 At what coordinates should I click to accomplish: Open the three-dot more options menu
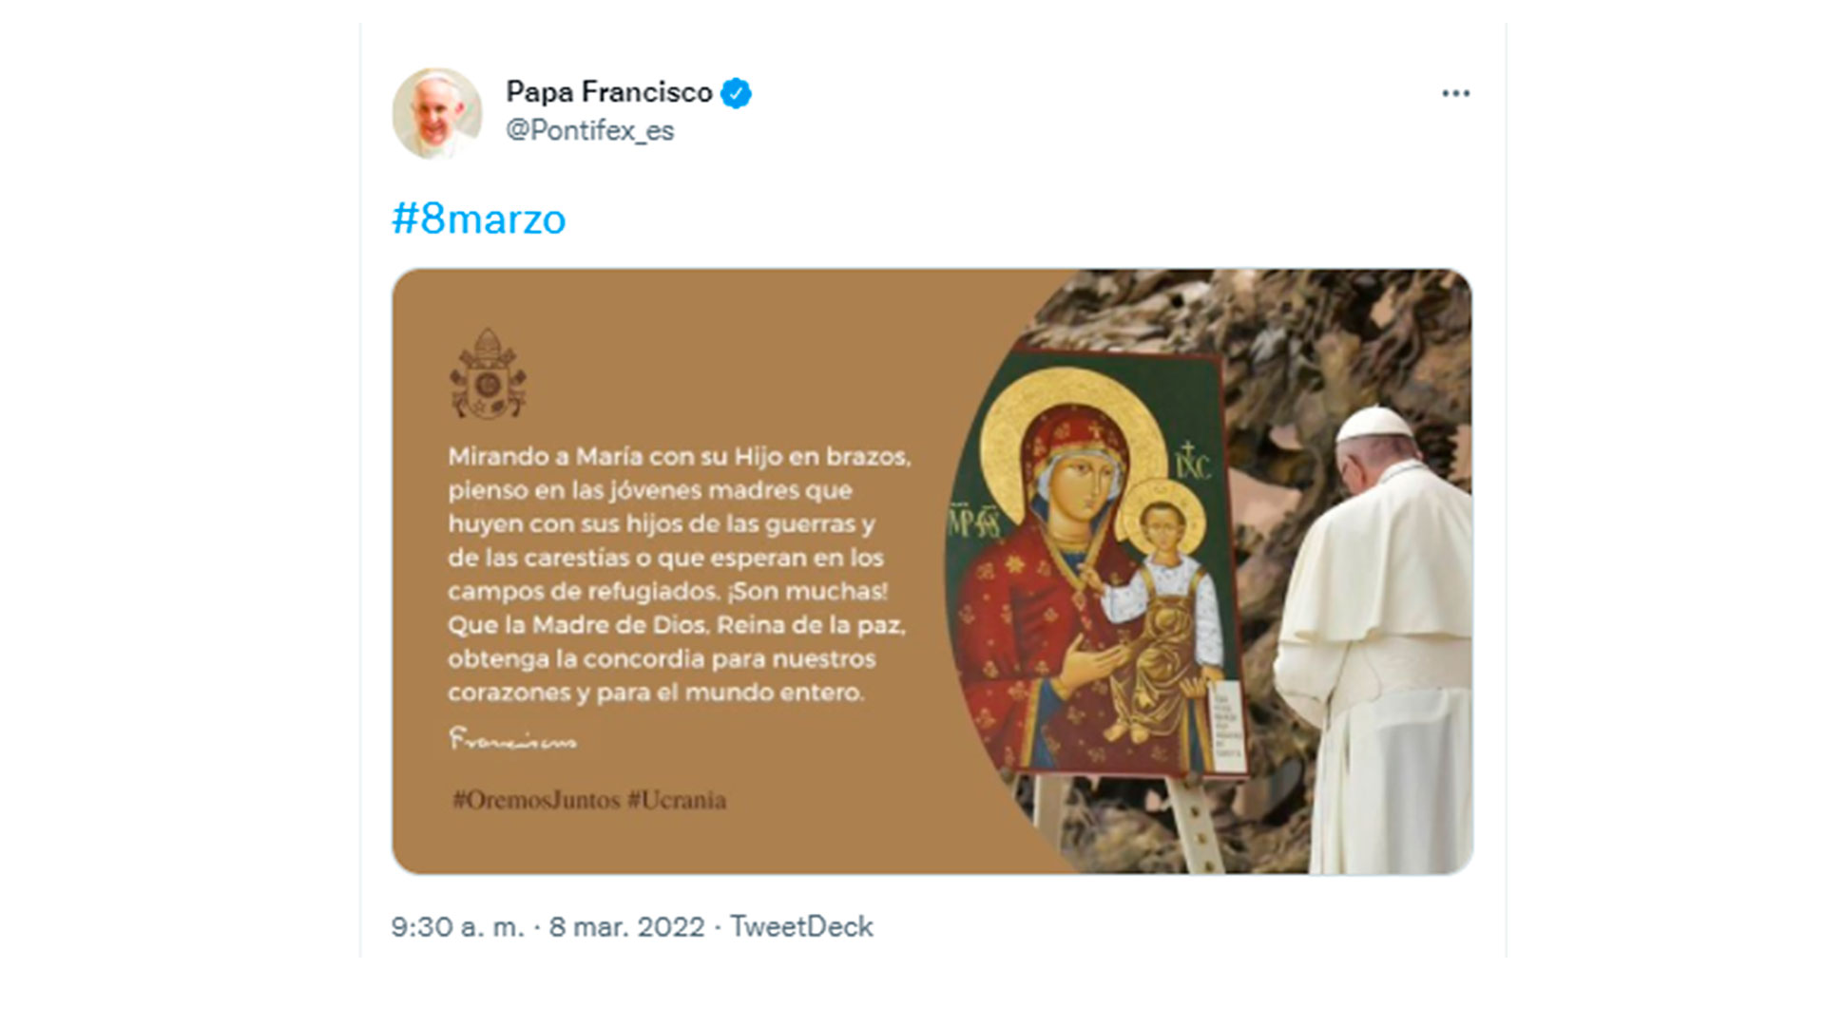1455,93
